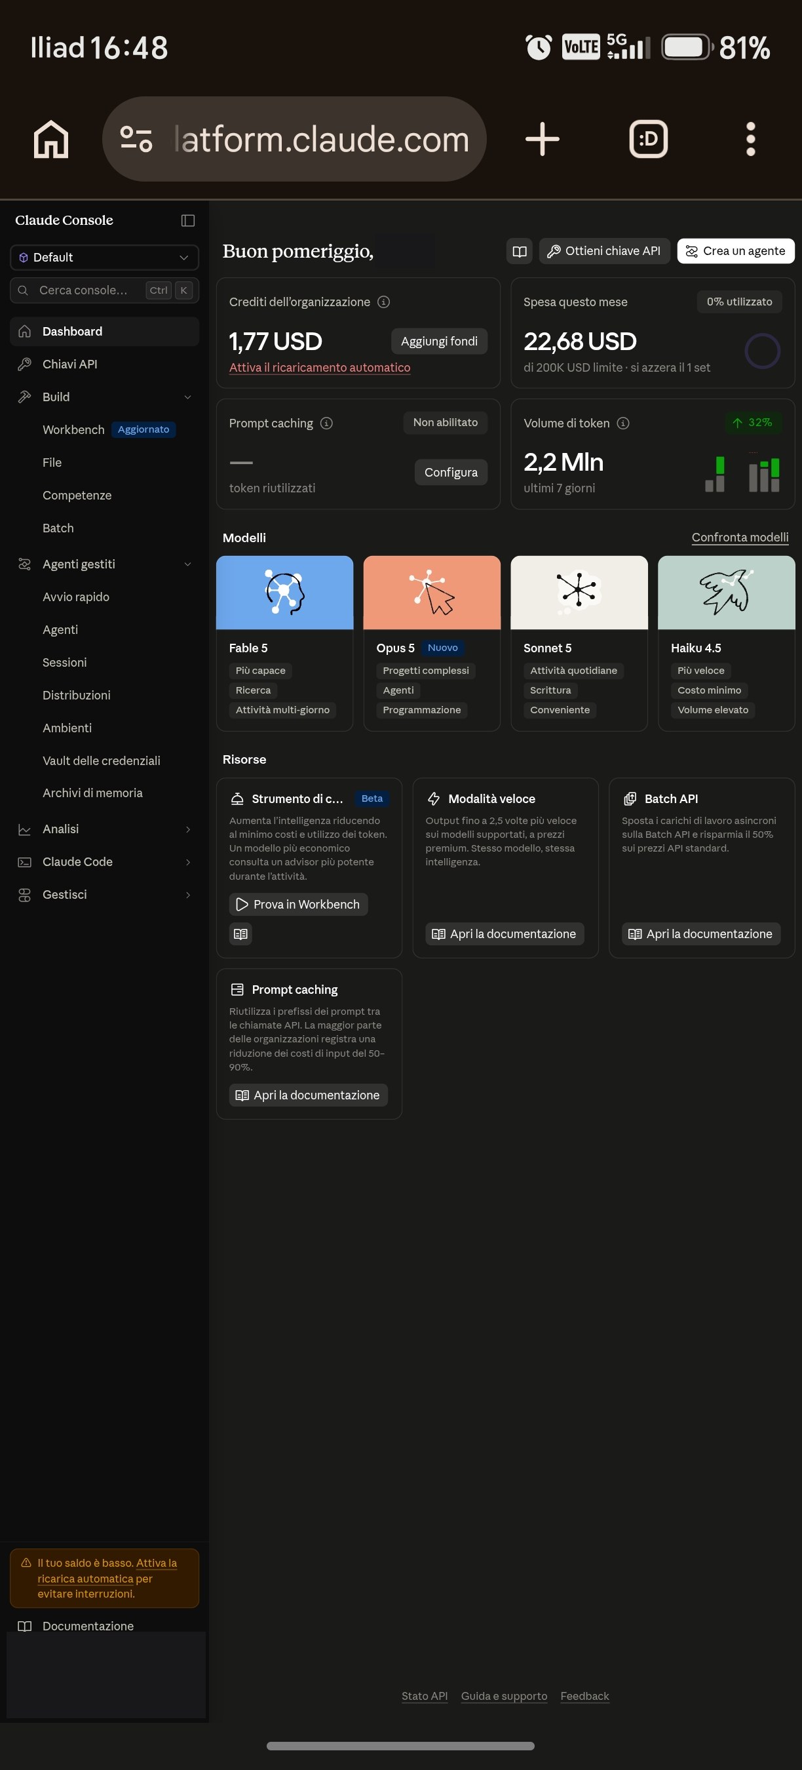Focus the Cerca console search field
The width and height of the screenshot is (802, 1770).
coord(104,290)
